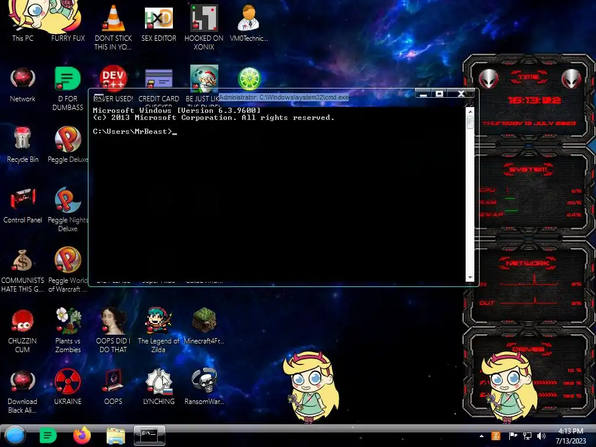Click the Action Center flag tray icon
Image resolution: width=596 pixels, height=447 pixels.
click(x=513, y=436)
